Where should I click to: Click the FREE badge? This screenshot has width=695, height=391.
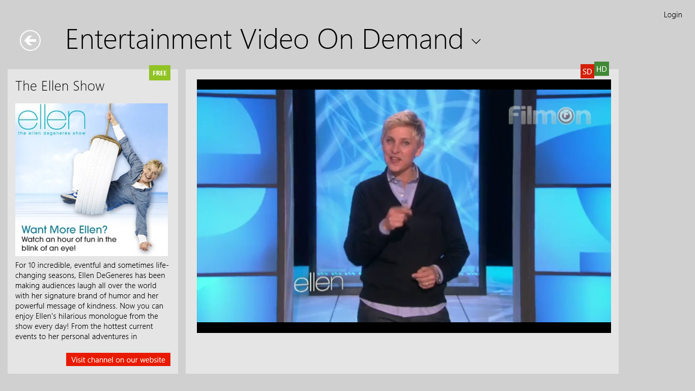tap(160, 73)
